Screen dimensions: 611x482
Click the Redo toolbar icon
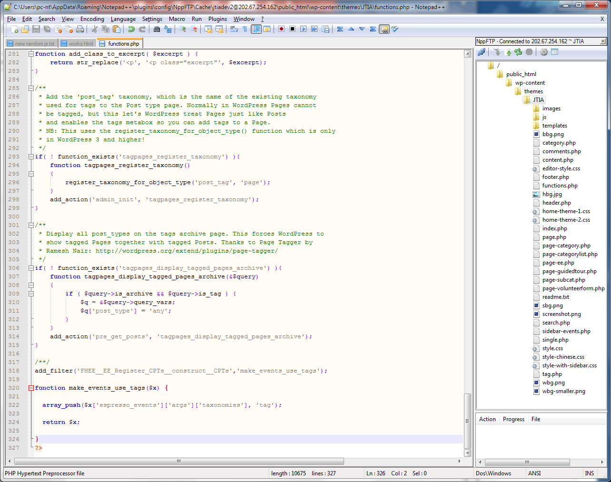[142, 29]
